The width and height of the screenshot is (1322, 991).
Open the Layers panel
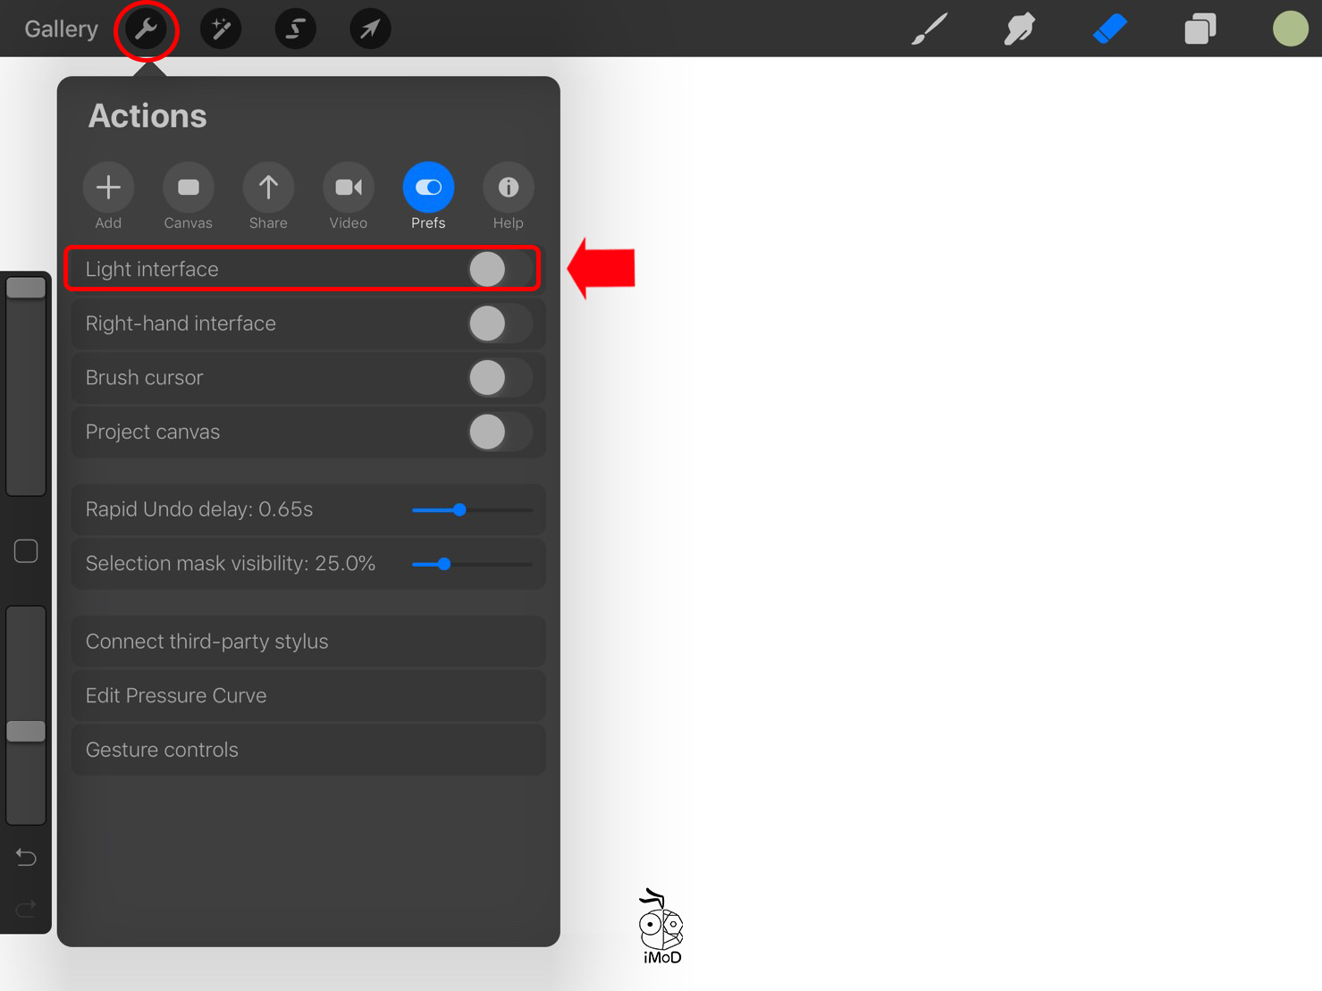[1199, 28]
